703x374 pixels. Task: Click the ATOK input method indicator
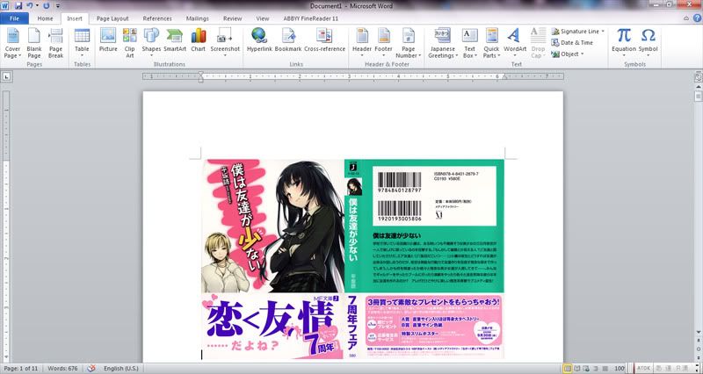(643, 368)
